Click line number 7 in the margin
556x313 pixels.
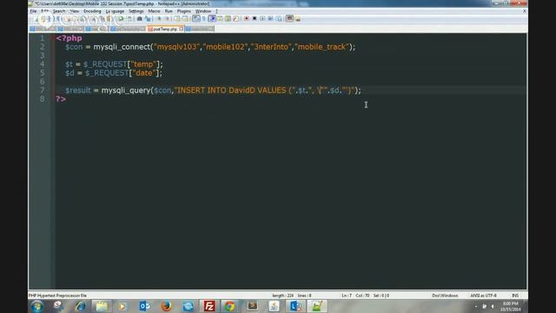click(x=43, y=90)
